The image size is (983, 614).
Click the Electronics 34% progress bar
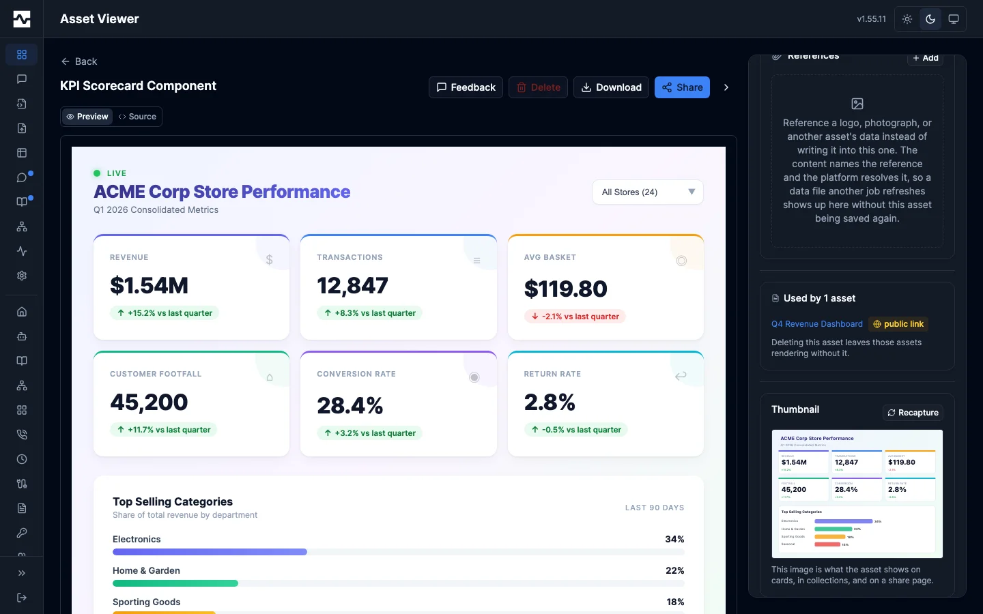(x=399, y=552)
